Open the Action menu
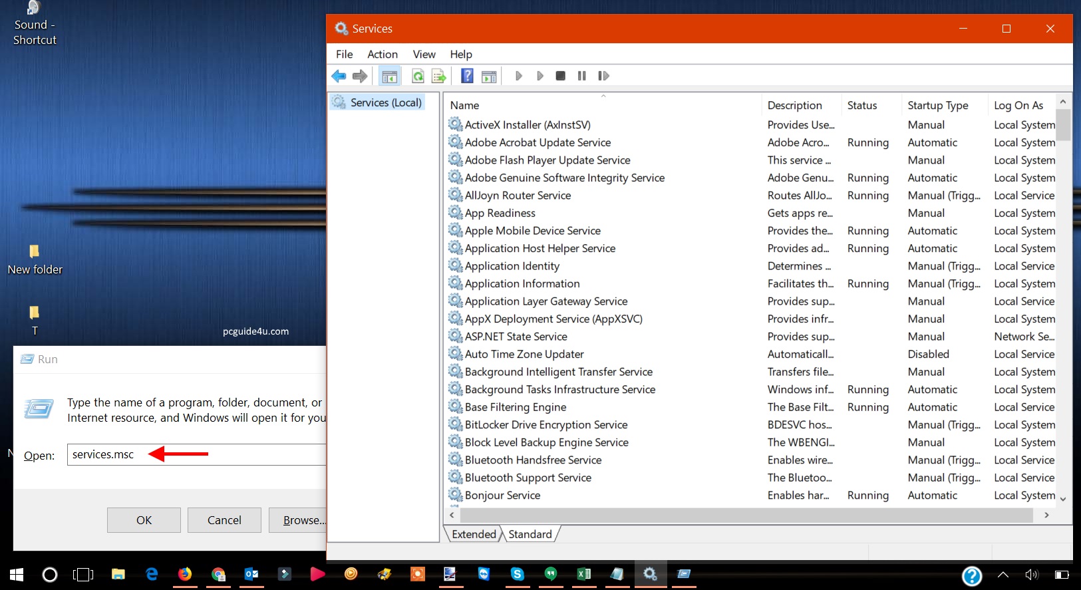This screenshot has height=590, width=1081. point(383,55)
